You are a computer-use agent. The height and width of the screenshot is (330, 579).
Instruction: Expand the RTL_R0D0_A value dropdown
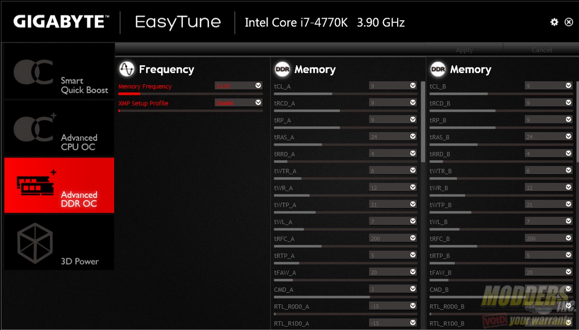coord(393,306)
